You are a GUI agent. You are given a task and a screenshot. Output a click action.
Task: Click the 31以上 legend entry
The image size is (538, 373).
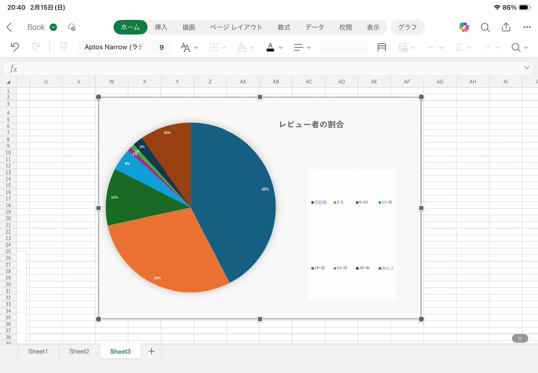coord(386,268)
